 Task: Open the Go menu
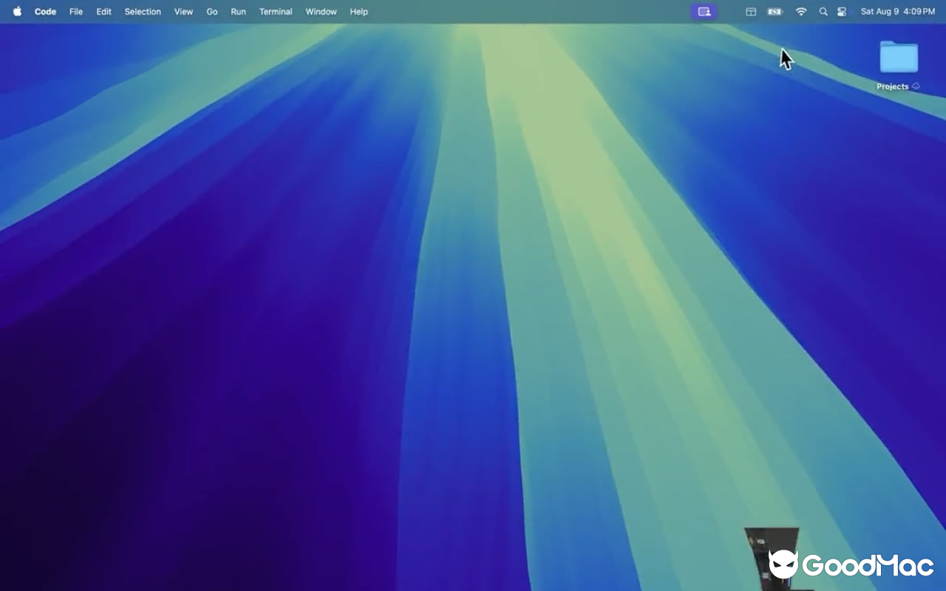tap(211, 11)
